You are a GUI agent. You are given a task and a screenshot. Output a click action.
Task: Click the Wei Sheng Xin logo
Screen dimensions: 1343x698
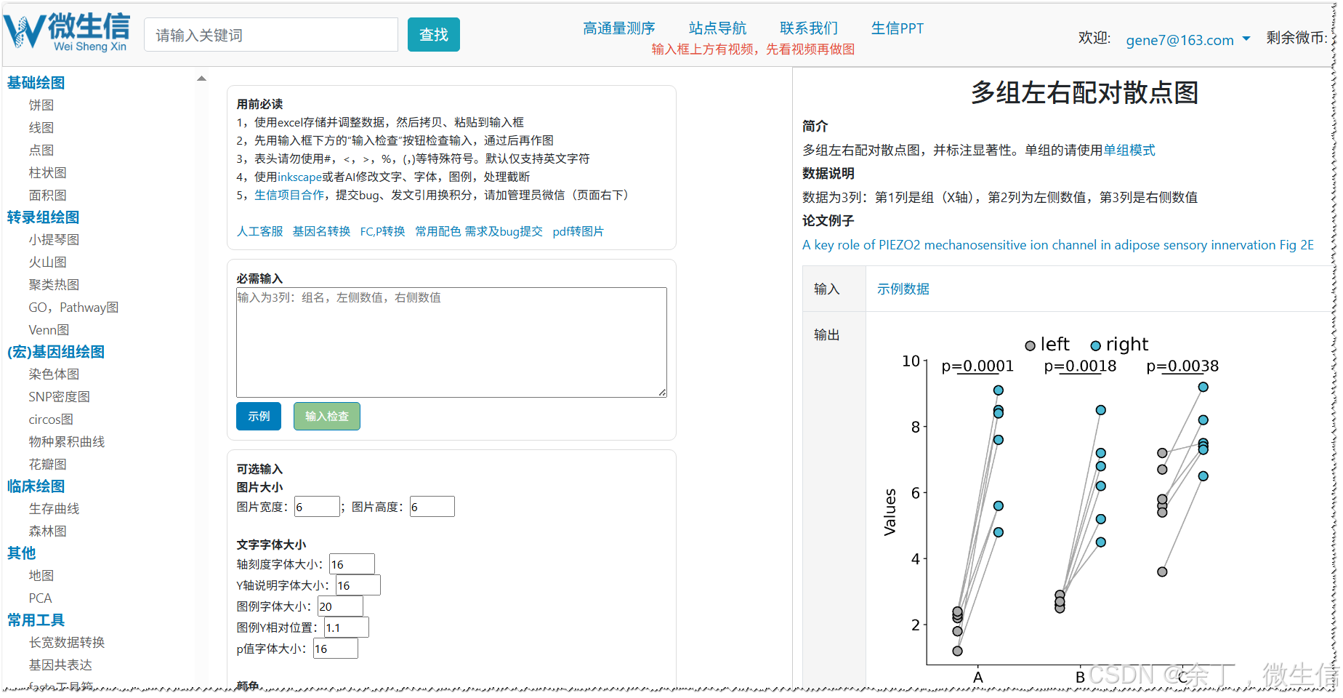click(x=67, y=33)
